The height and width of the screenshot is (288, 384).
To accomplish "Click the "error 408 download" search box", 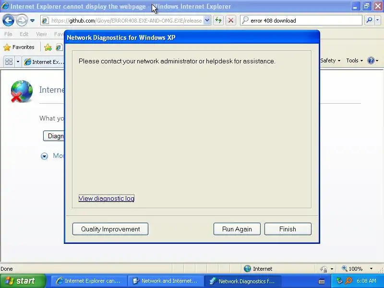I will [x=301, y=21].
